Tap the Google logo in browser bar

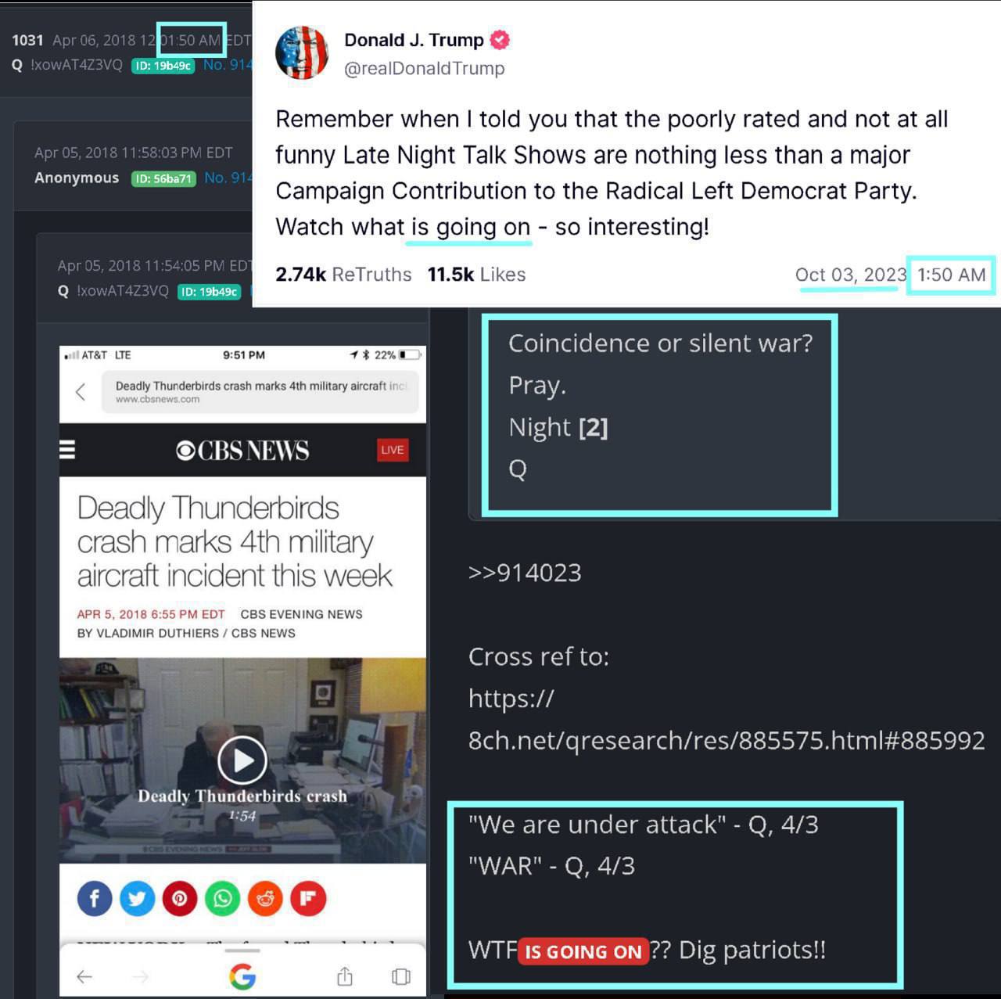(x=242, y=976)
